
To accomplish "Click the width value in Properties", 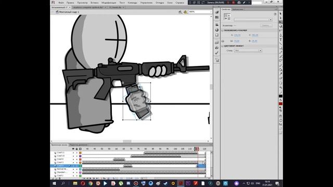I will 237,41.
